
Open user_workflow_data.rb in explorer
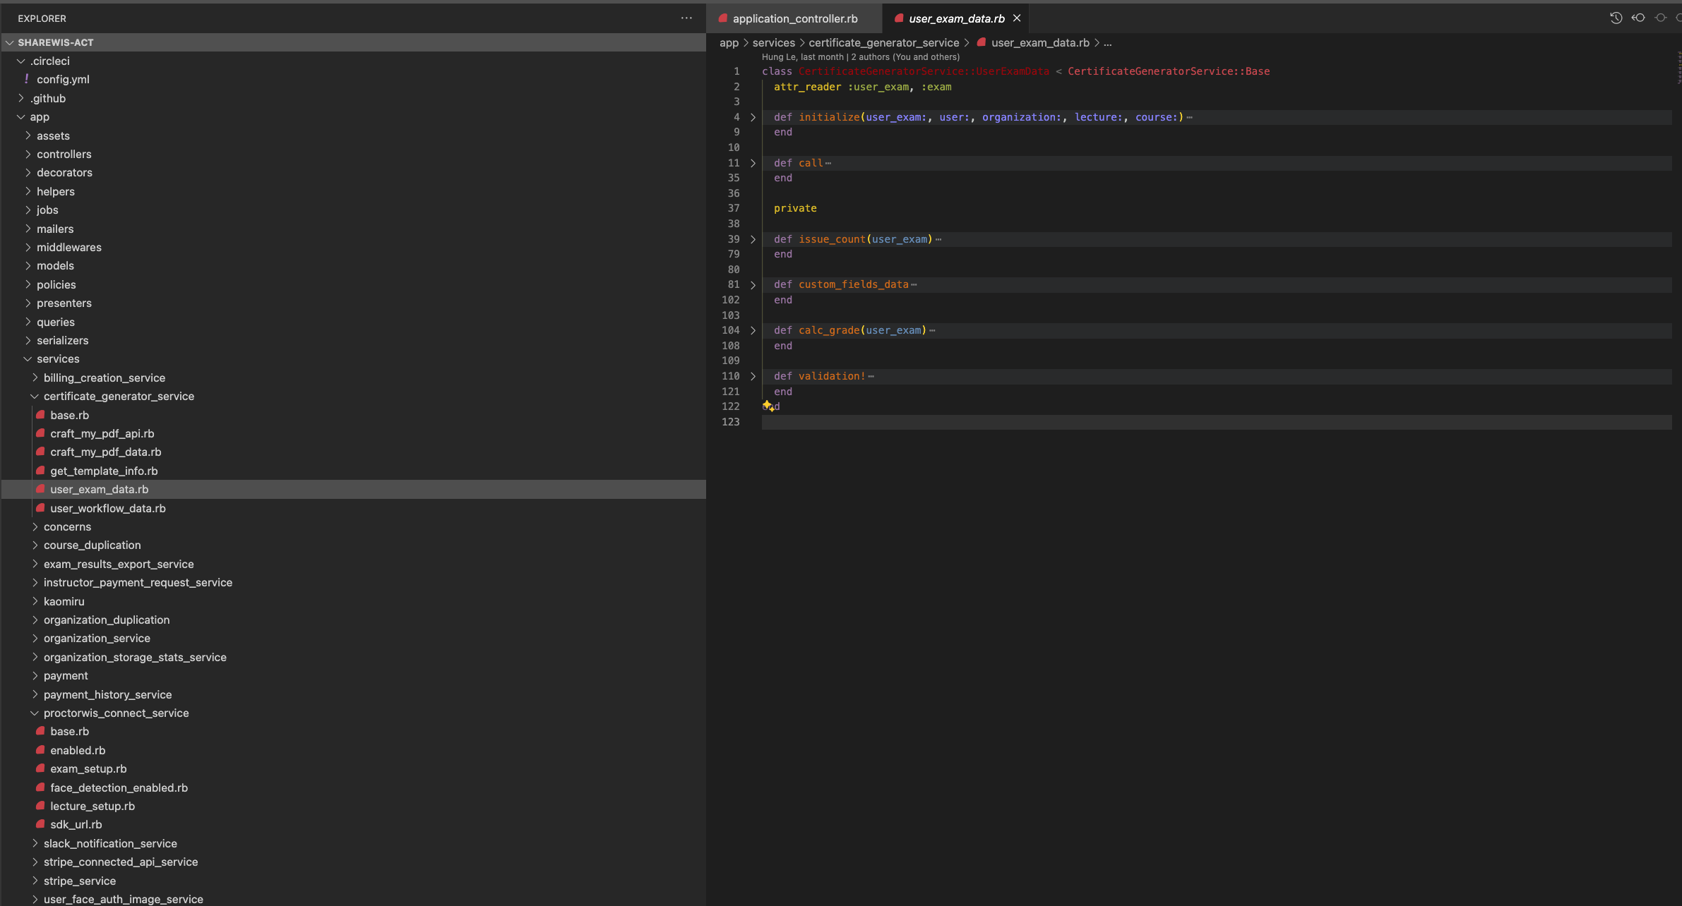(353, 508)
